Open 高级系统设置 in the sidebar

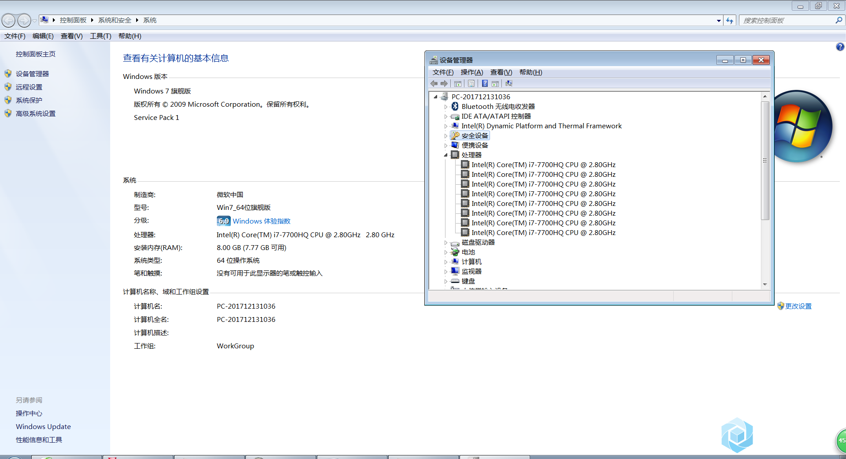coord(36,113)
